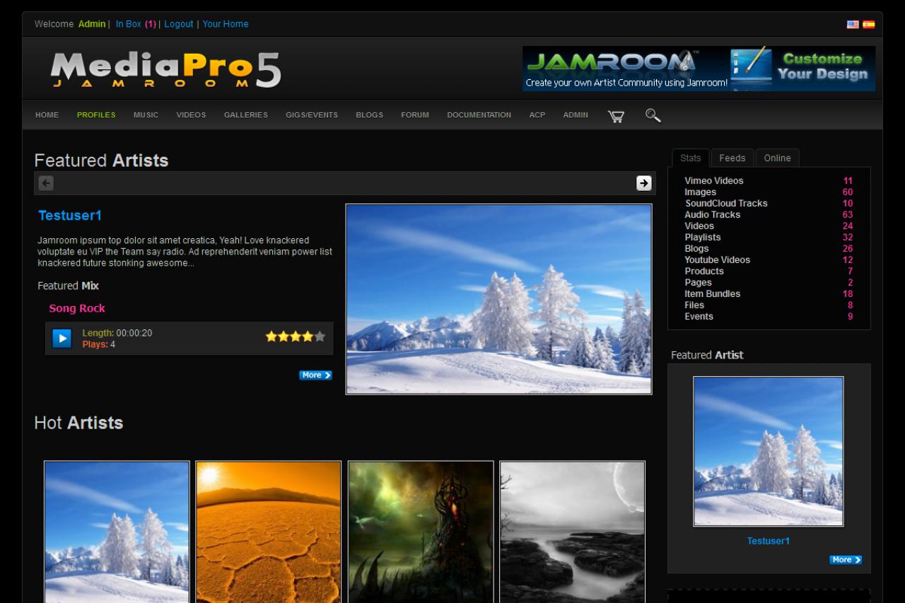Viewport: 905px width, 603px height.
Task: Click the Blogs stat row
Action: coord(769,249)
